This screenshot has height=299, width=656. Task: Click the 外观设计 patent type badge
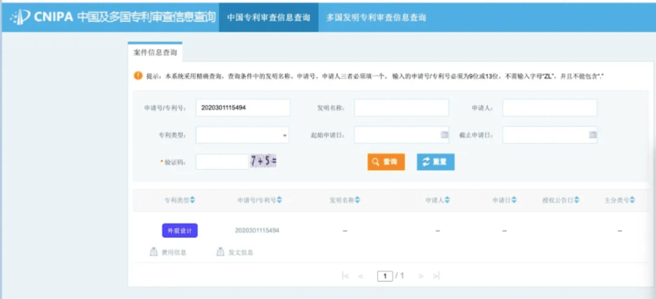pyautogui.click(x=180, y=230)
